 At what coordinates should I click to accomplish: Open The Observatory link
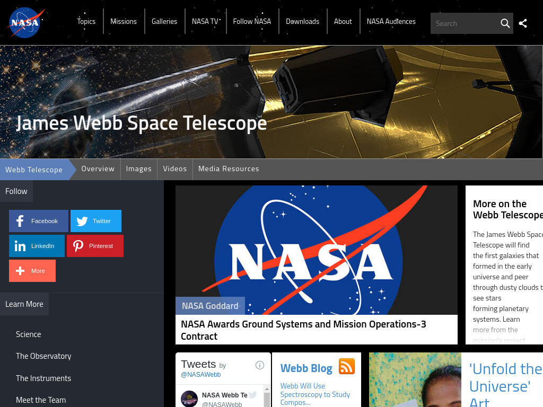[x=43, y=356]
